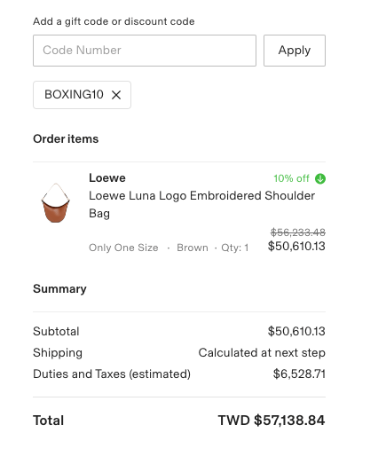Image resolution: width=386 pixels, height=472 pixels.
Task: Click the Order items heading
Action: (x=66, y=138)
